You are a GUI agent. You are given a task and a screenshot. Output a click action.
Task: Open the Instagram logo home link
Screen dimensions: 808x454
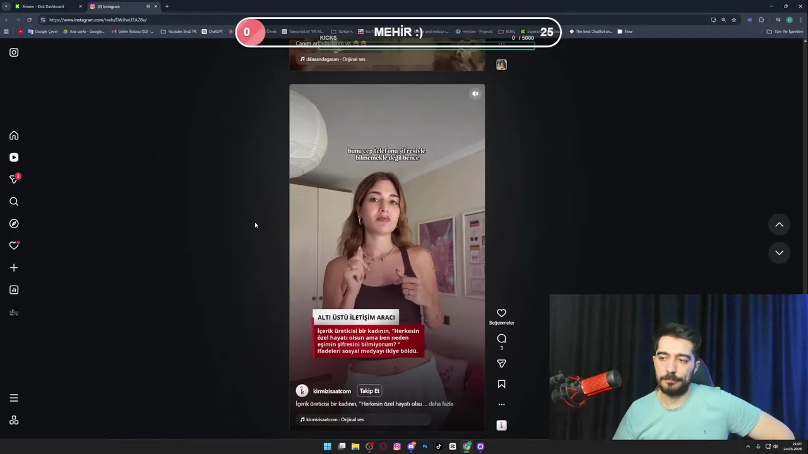tap(14, 52)
